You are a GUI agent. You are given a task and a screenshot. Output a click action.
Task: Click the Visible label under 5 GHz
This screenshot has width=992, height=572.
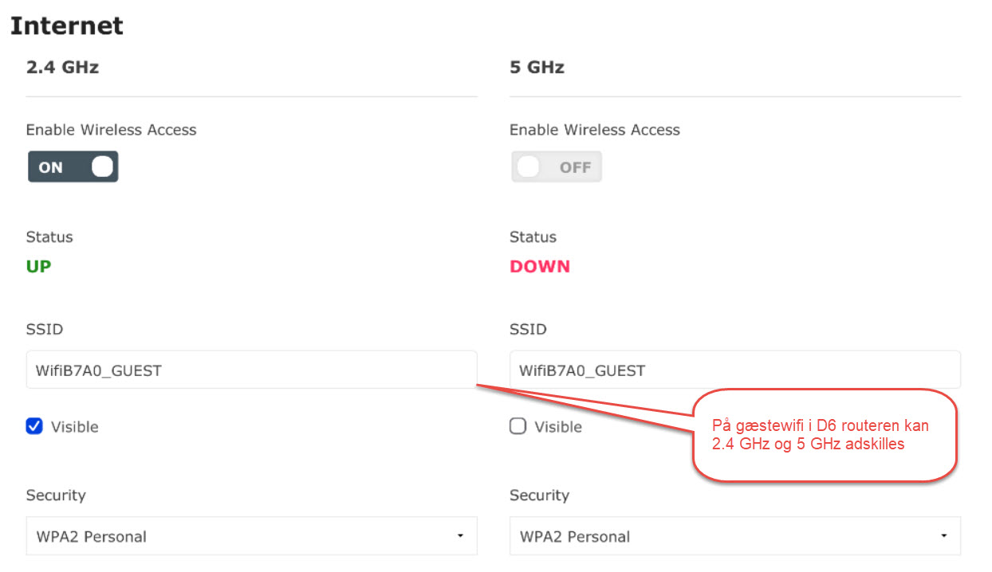tap(558, 427)
